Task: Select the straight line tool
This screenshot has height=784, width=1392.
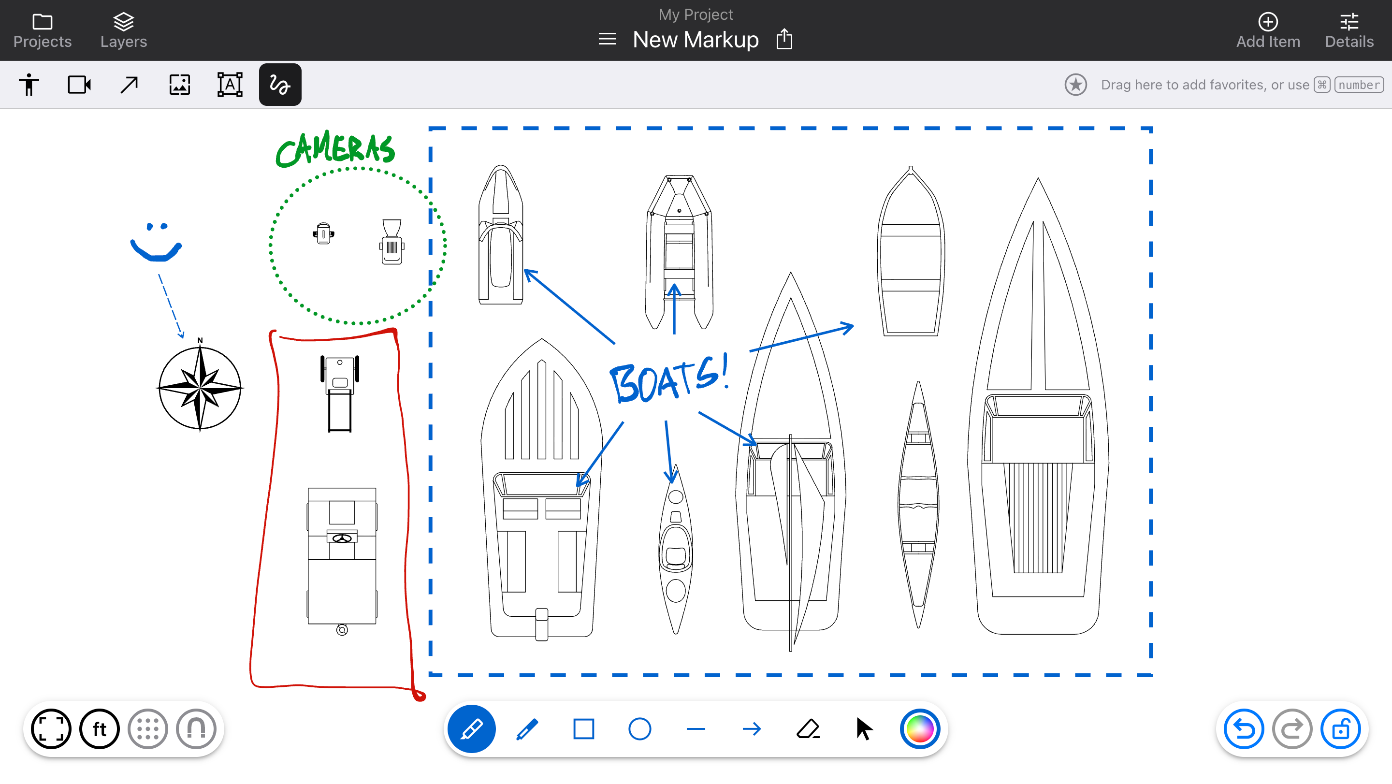Action: tap(696, 729)
